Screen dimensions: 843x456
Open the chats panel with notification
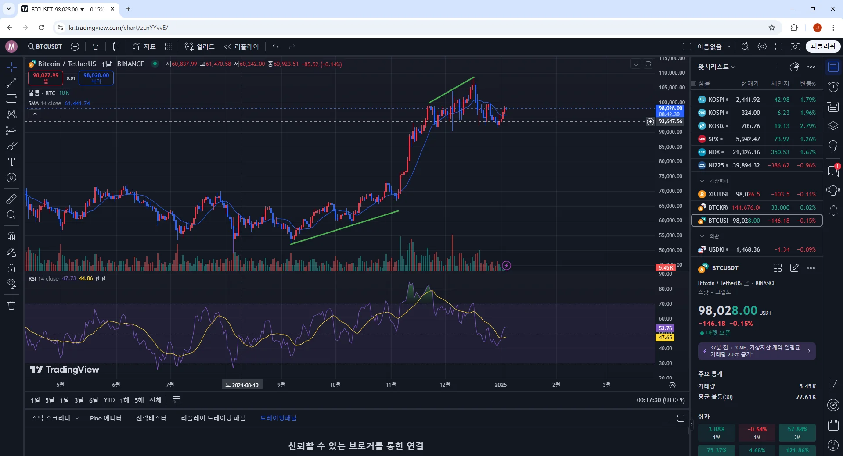[833, 170]
